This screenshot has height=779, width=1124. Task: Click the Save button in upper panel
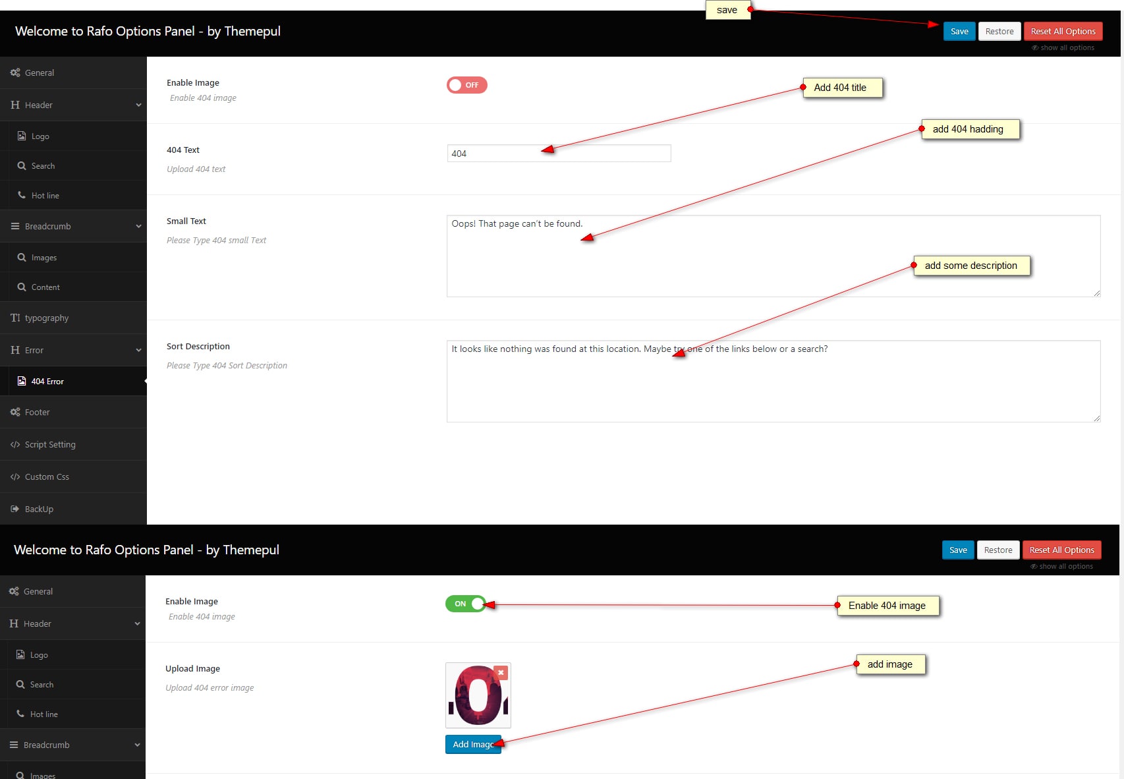click(959, 31)
